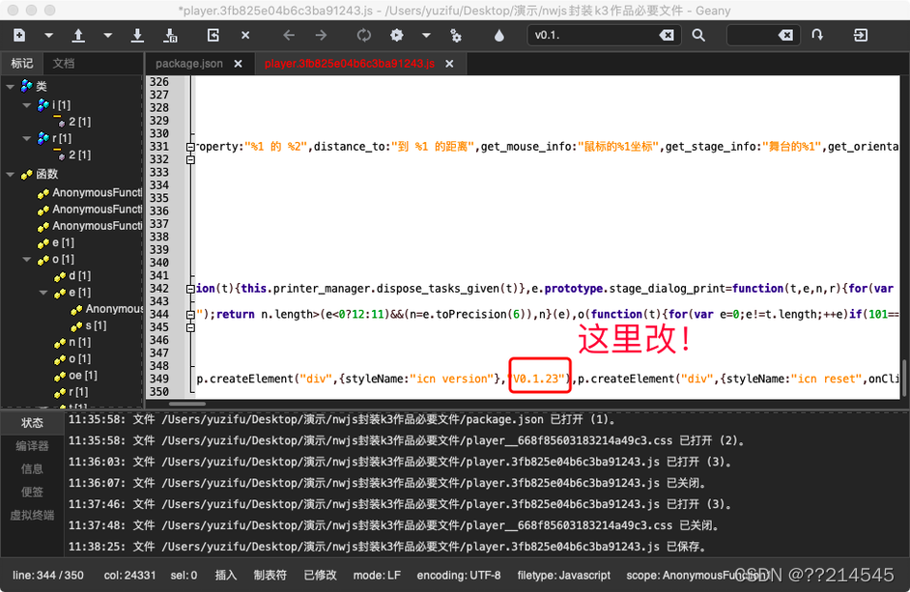Collapse the r [1] class node
910x592 pixels.
pyautogui.click(x=27, y=139)
